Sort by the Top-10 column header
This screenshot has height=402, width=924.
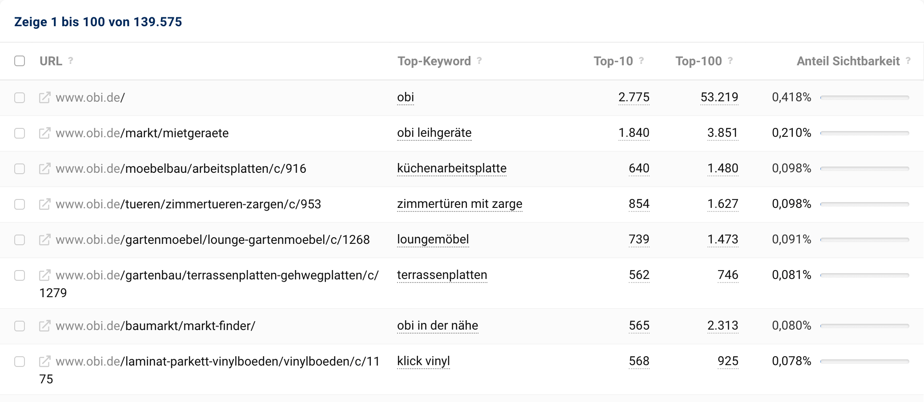click(x=613, y=61)
